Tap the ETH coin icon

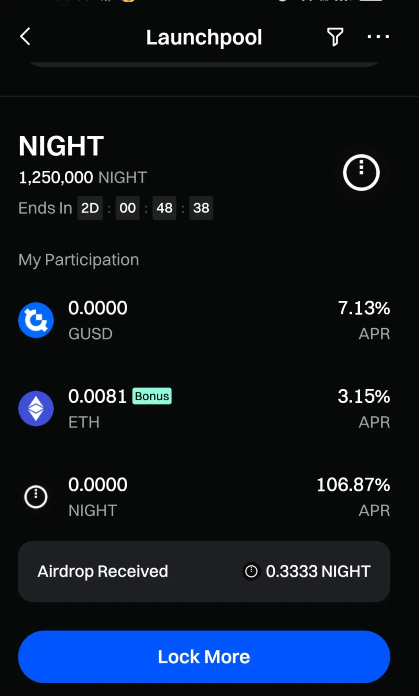pyautogui.click(x=36, y=409)
